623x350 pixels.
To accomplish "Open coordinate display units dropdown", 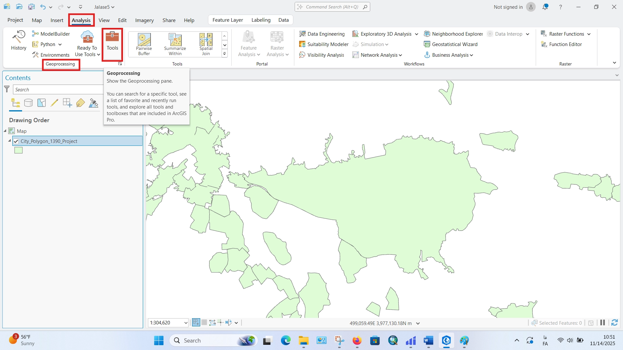I will click(x=418, y=323).
